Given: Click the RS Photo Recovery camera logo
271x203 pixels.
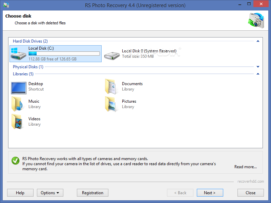Looking at the screenshot, I should coord(256,20).
